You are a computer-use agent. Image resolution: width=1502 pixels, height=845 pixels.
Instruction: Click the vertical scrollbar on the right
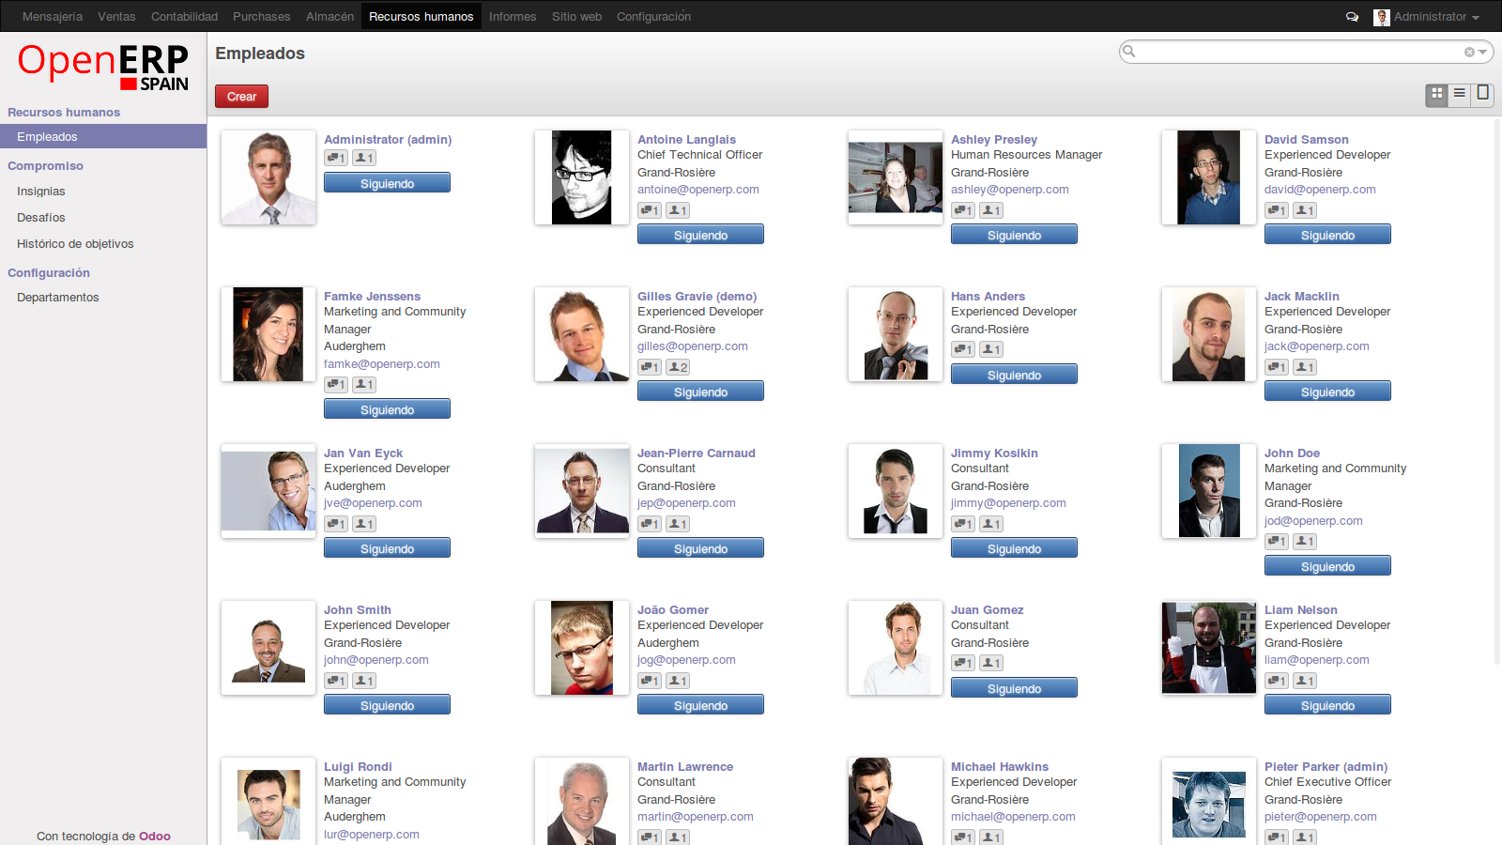tap(1497, 390)
